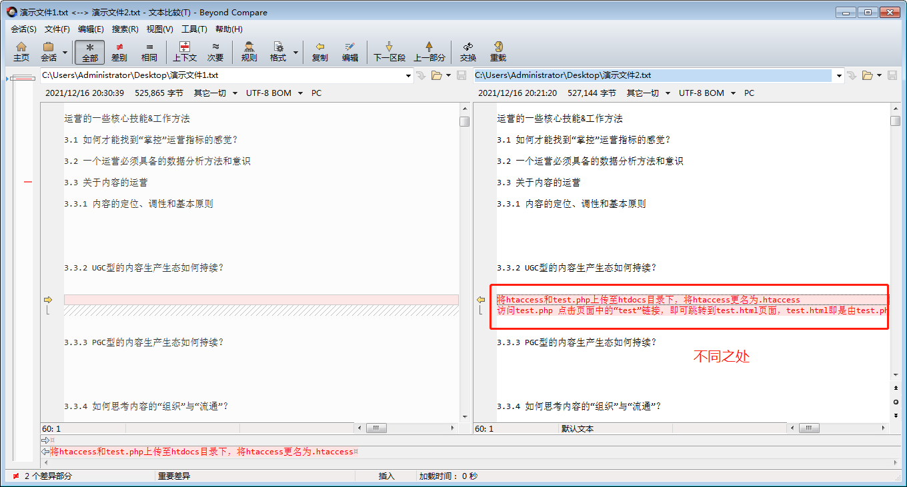
Task: Click the 重载 (Reload) icon
Action: click(498, 51)
